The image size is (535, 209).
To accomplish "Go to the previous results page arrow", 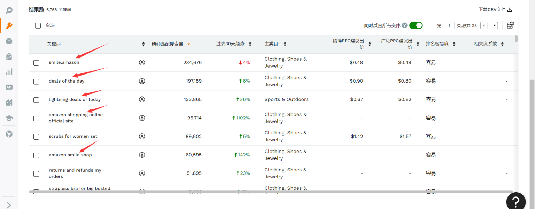I will coord(484,25).
